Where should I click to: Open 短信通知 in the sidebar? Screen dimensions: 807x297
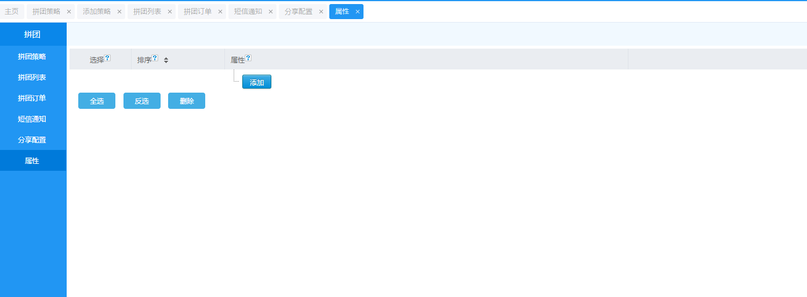click(32, 119)
